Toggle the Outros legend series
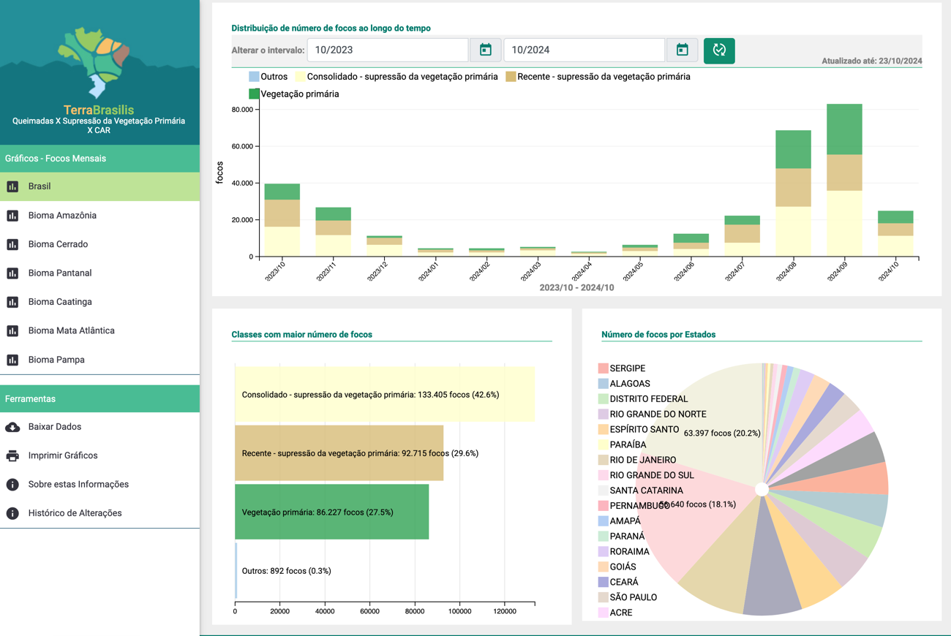This screenshot has height=636, width=951. click(x=268, y=77)
